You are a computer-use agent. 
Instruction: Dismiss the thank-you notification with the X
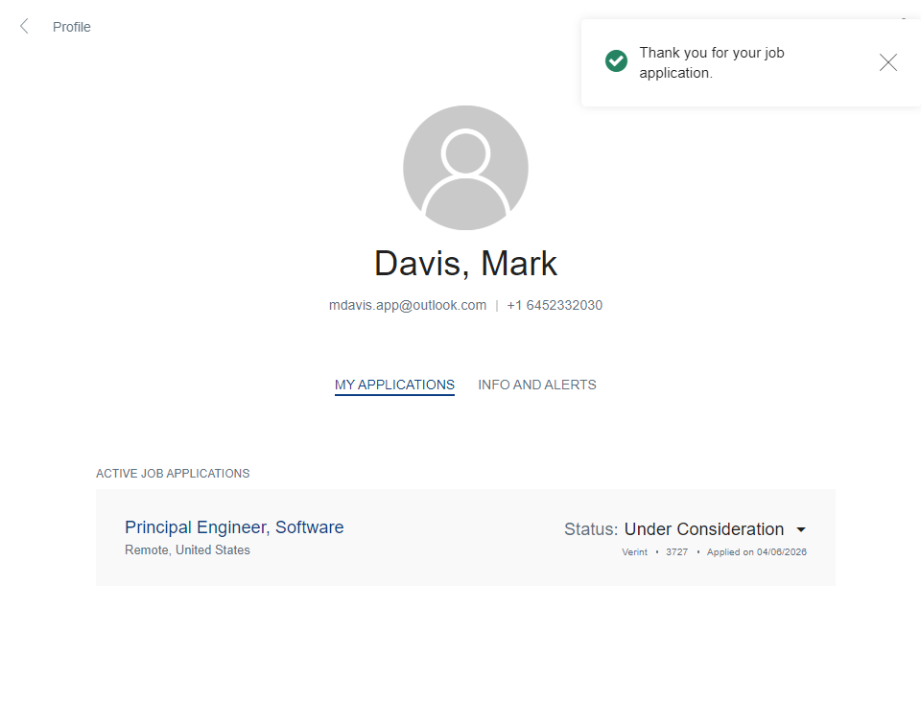pyautogui.click(x=887, y=62)
